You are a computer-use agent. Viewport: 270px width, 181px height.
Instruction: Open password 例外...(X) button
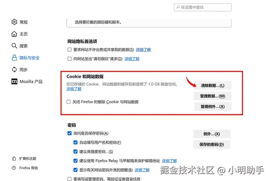click(212, 134)
